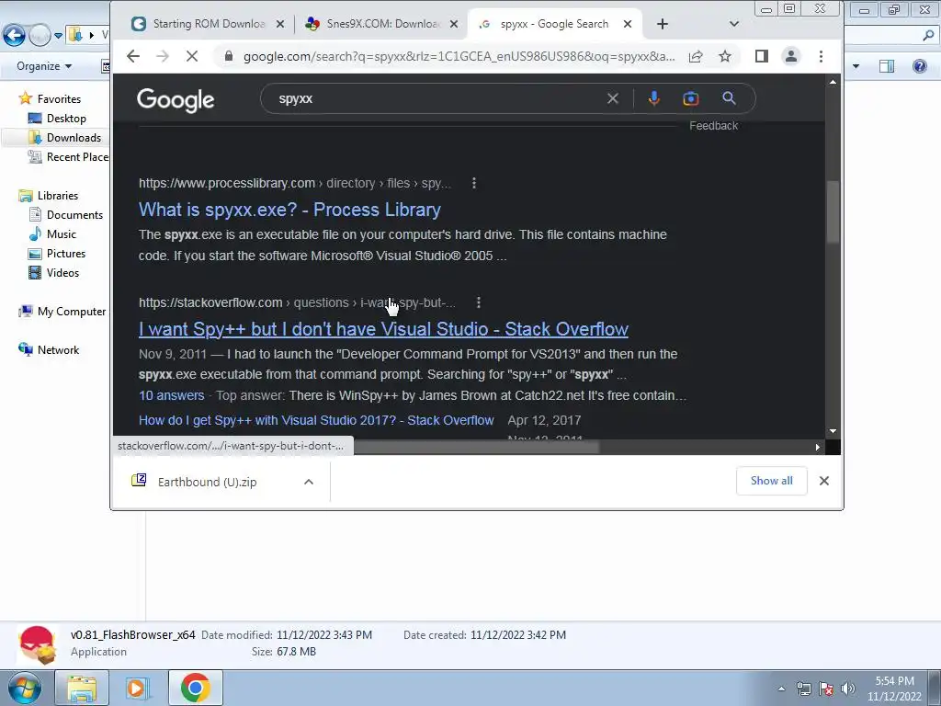Select Downloads in Explorer sidebar
This screenshot has height=706, width=941.
point(74,138)
